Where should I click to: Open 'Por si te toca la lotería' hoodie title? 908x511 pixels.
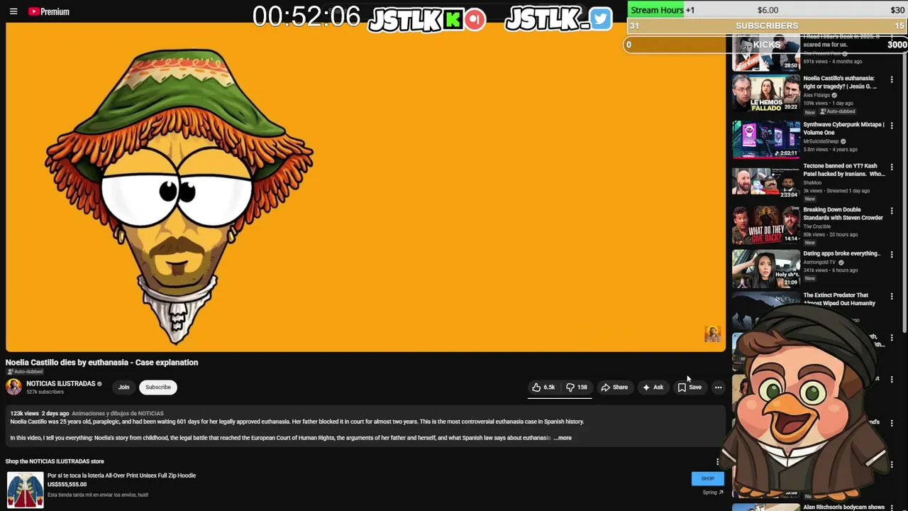click(x=121, y=476)
